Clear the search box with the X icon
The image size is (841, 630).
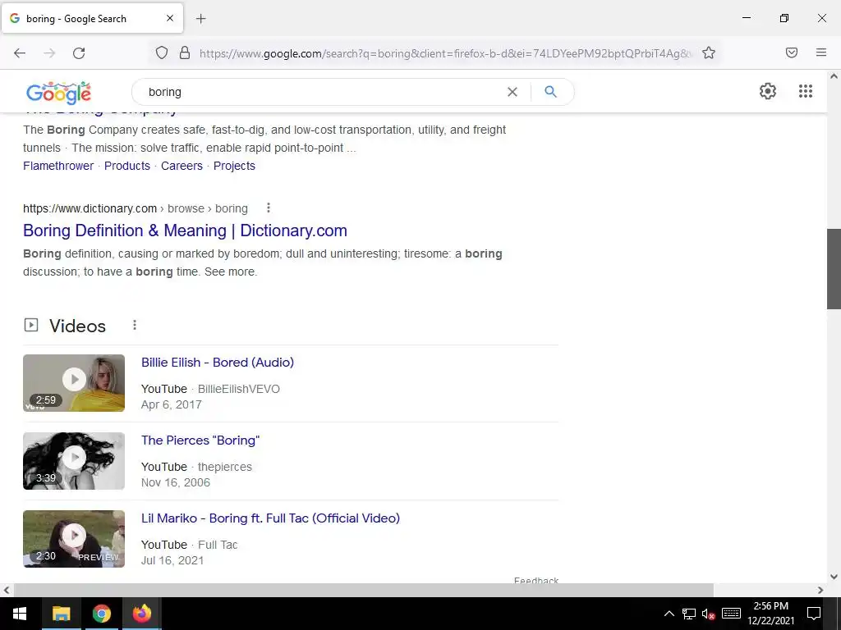(x=512, y=92)
